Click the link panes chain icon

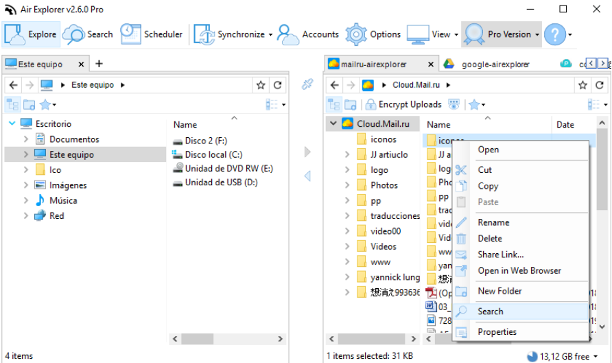click(307, 84)
